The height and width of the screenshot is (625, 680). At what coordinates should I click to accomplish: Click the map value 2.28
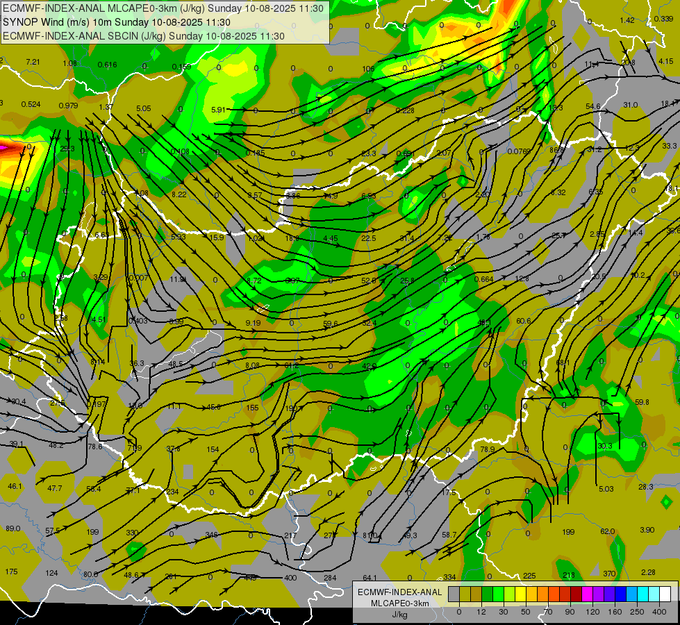pos(648,572)
